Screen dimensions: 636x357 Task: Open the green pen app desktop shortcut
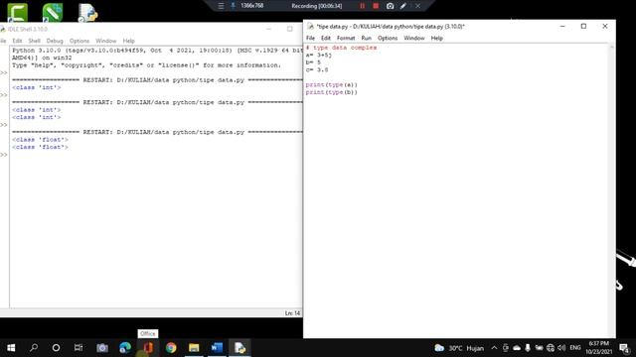click(53, 12)
